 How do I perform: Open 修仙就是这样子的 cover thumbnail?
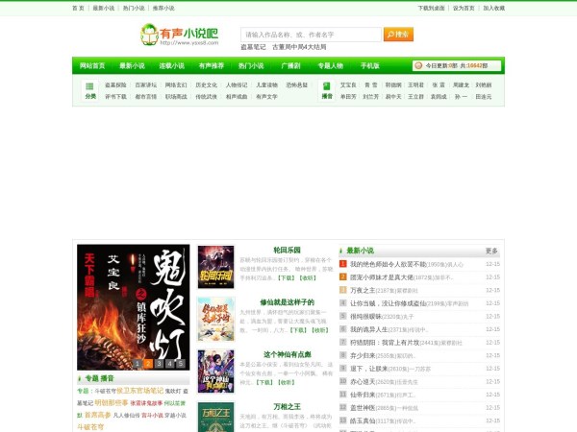click(x=215, y=319)
